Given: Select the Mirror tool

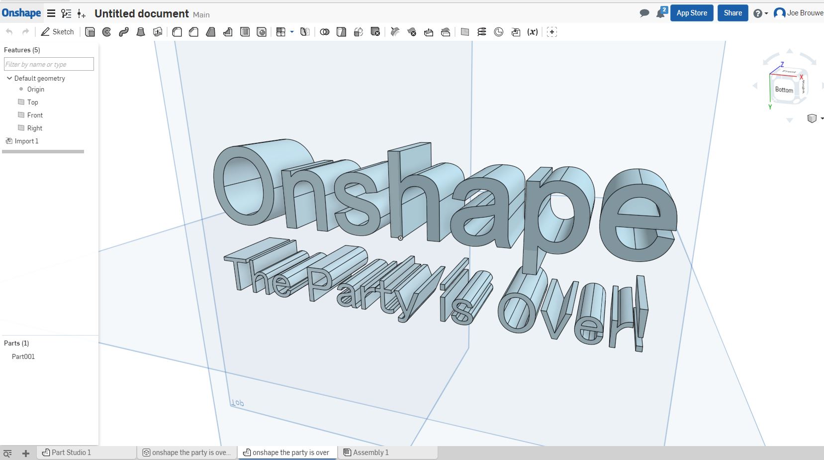Looking at the screenshot, I should [x=305, y=32].
